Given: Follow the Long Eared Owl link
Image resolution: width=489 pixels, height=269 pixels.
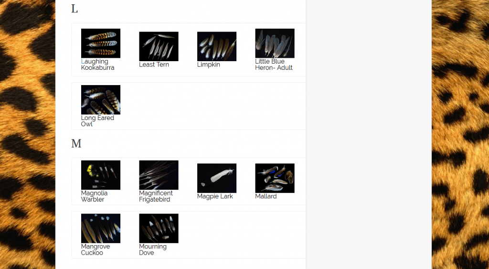Looking at the screenshot, I should pyautogui.click(x=97, y=121).
